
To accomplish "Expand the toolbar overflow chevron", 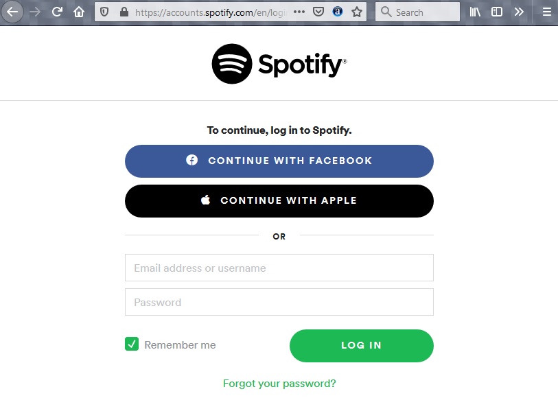I will point(519,12).
